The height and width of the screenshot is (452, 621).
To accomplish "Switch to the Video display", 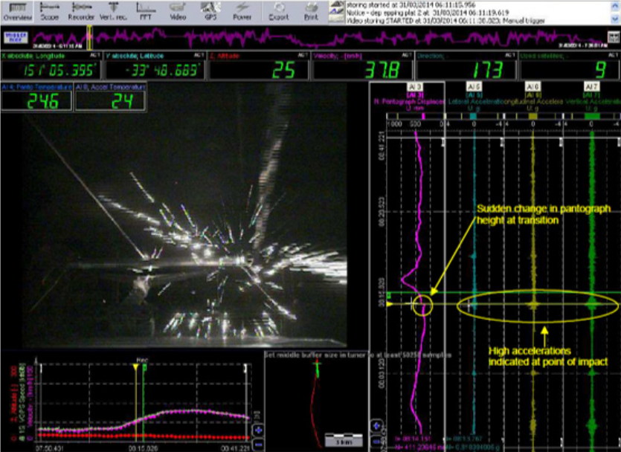I will 178,10.
